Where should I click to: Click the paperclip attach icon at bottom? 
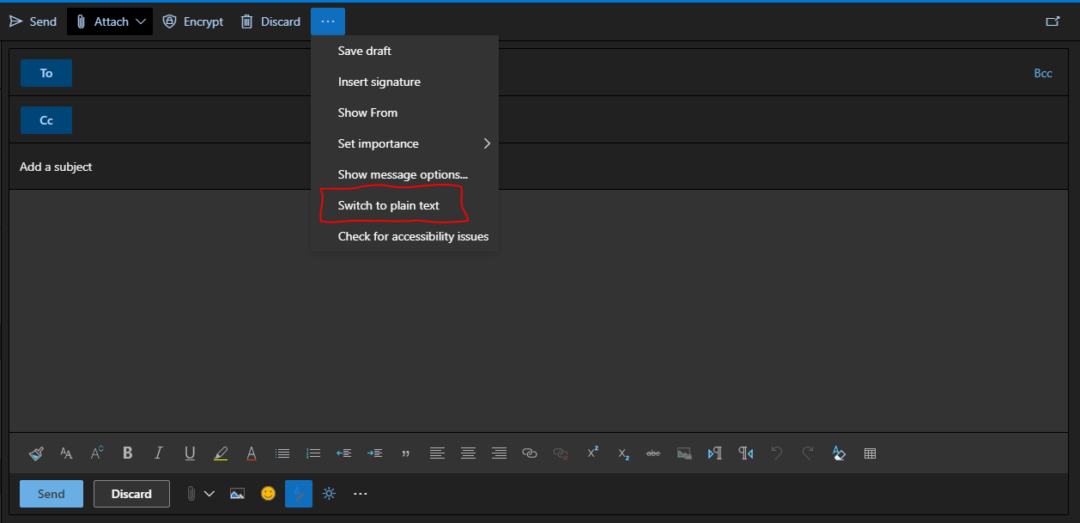191,494
